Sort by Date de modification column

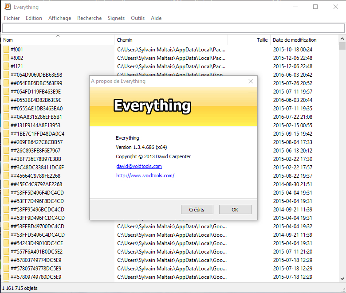click(304, 40)
